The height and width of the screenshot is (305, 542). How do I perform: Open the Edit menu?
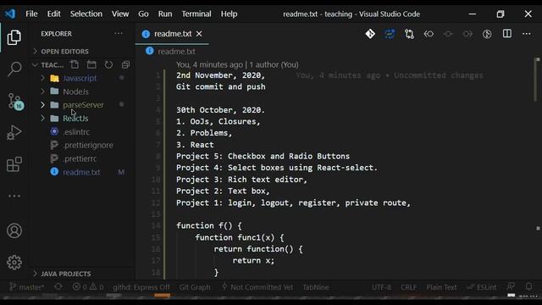53,14
